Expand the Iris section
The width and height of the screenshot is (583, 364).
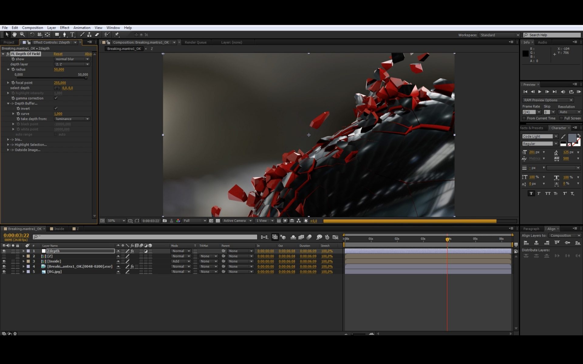(8, 140)
